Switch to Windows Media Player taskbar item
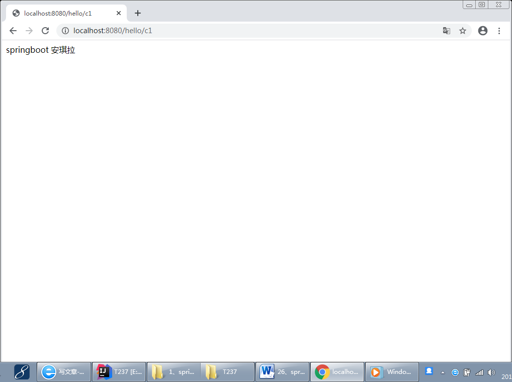 pos(392,372)
